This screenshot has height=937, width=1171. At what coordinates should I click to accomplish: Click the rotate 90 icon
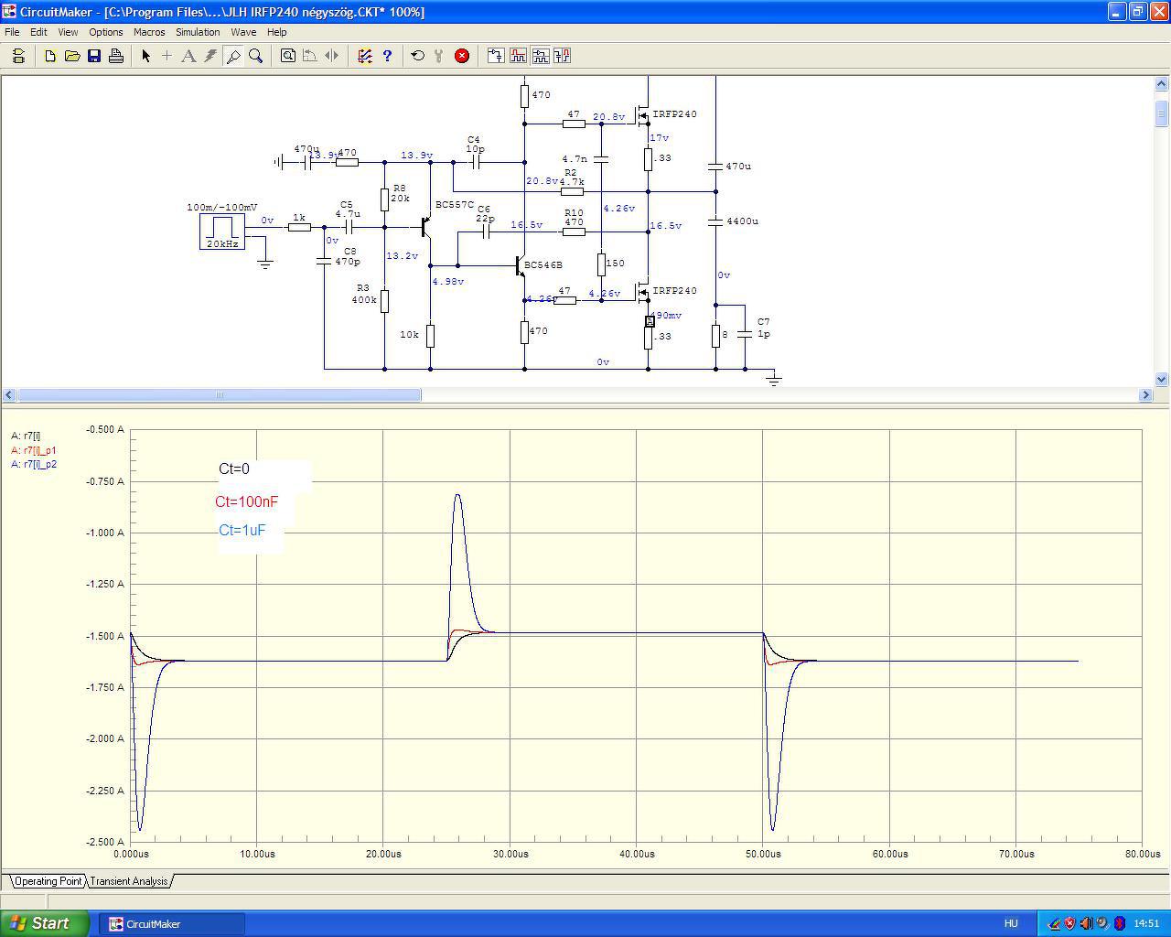[310, 56]
